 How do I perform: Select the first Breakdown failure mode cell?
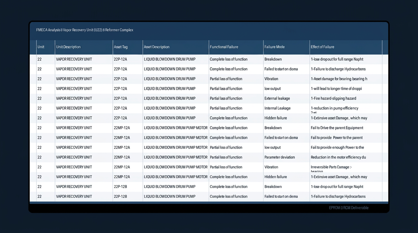pos(273,59)
